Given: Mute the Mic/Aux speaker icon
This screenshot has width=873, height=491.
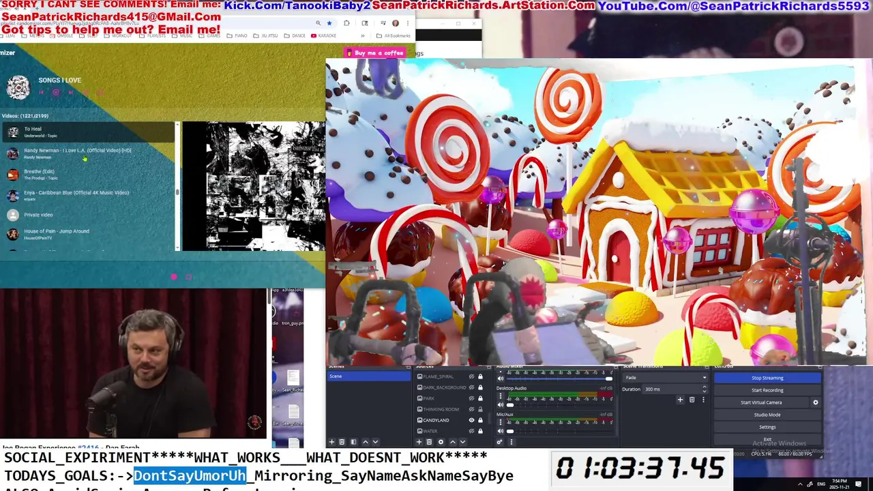Looking at the screenshot, I should click(x=500, y=431).
